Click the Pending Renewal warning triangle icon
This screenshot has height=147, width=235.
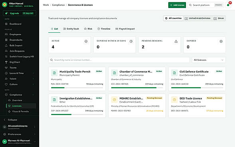[176, 42]
